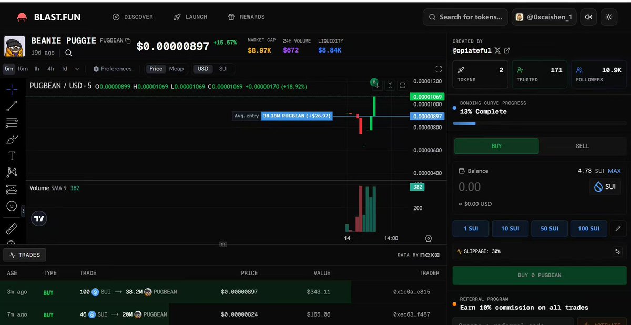The height and width of the screenshot is (325, 631).
Task: Open slippage settings sliders icon
Action: pyautogui.click(x=617, y=251)
